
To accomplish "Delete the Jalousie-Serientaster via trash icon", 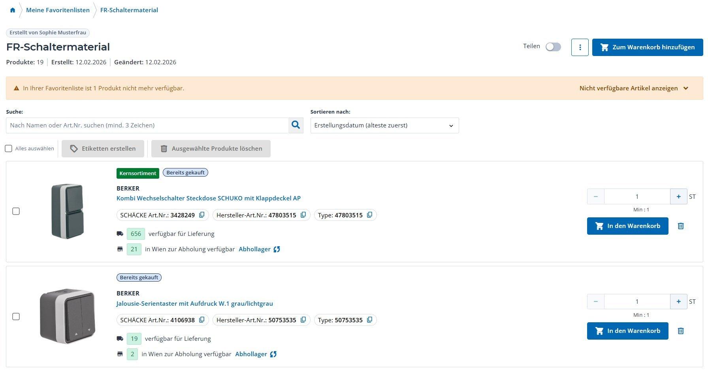I will click(680, 331).
